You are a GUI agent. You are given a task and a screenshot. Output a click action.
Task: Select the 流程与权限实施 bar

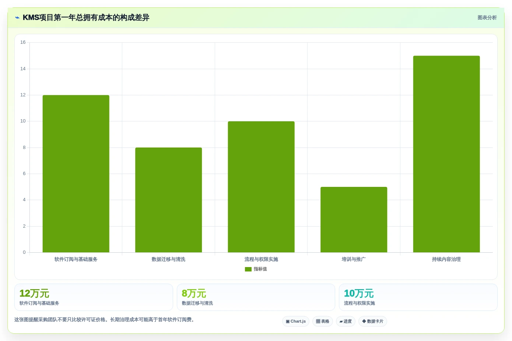(261, 187)
